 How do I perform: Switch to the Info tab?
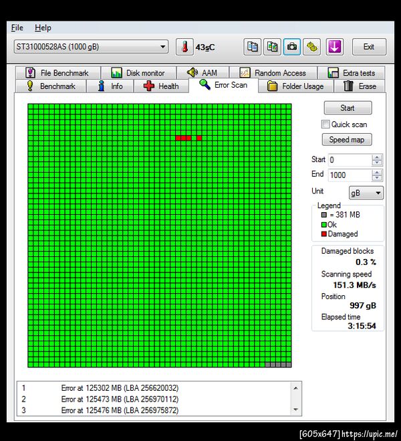point(110,86)
